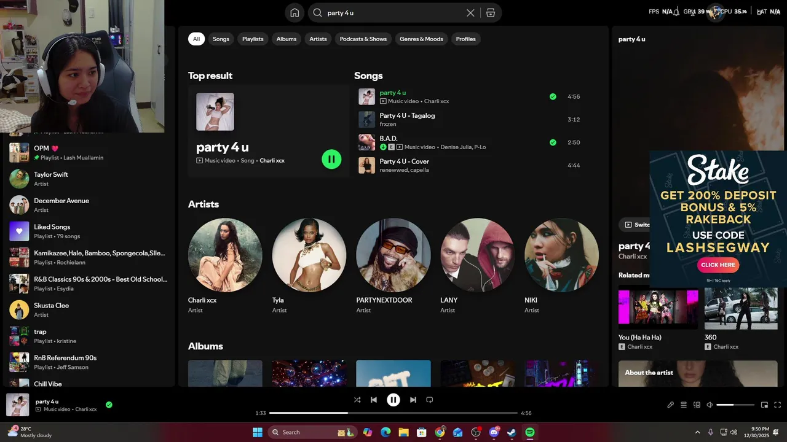Filter results by Artists
Image resolution: width=787 pixels, height=442 pixels.
coord(318,39)
